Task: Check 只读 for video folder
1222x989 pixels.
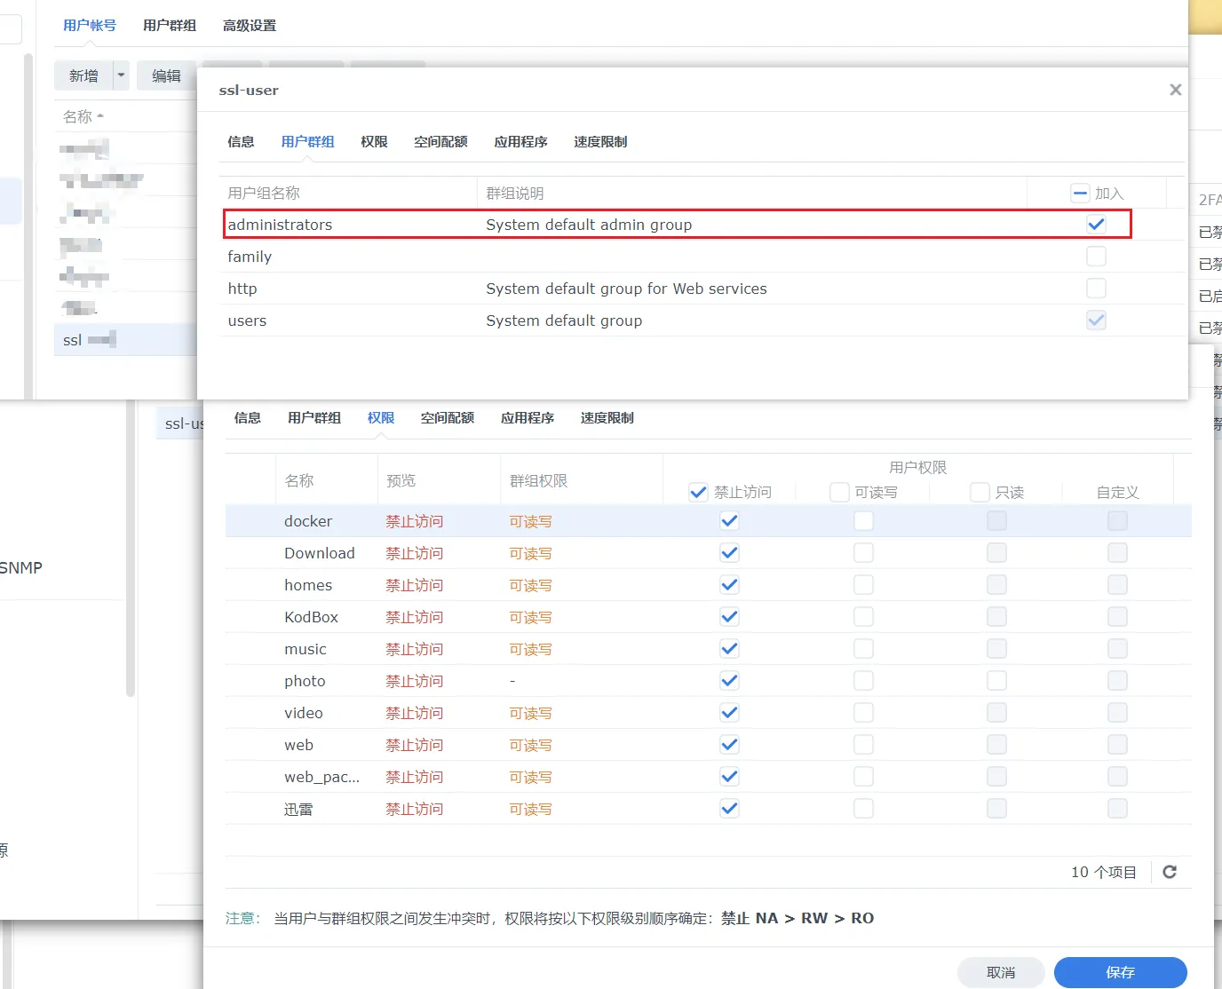Action: coord(996,713)
